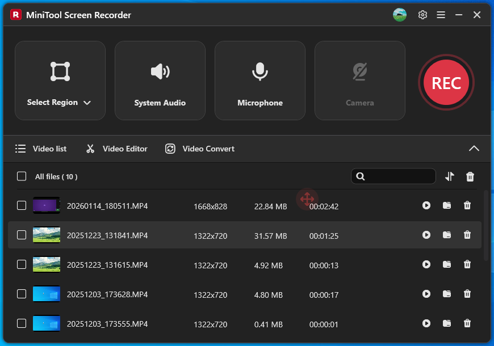Start recording with the REC button
The height and width of the screenshot is (346, 494).
pos(446,82)
